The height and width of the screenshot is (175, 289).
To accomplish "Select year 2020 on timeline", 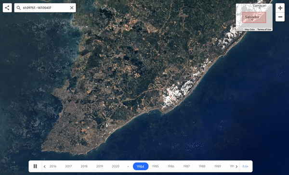I will 116,166.
